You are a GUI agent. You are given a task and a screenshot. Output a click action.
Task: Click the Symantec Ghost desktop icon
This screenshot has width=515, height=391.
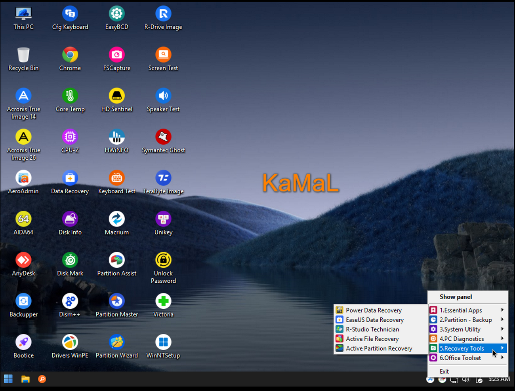pos(163,142)
